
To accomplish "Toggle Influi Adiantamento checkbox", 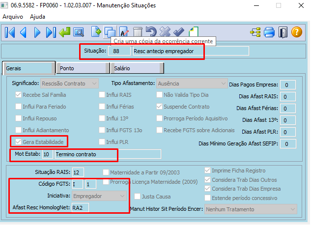I will pyautogui.click(x=18, y=130).
